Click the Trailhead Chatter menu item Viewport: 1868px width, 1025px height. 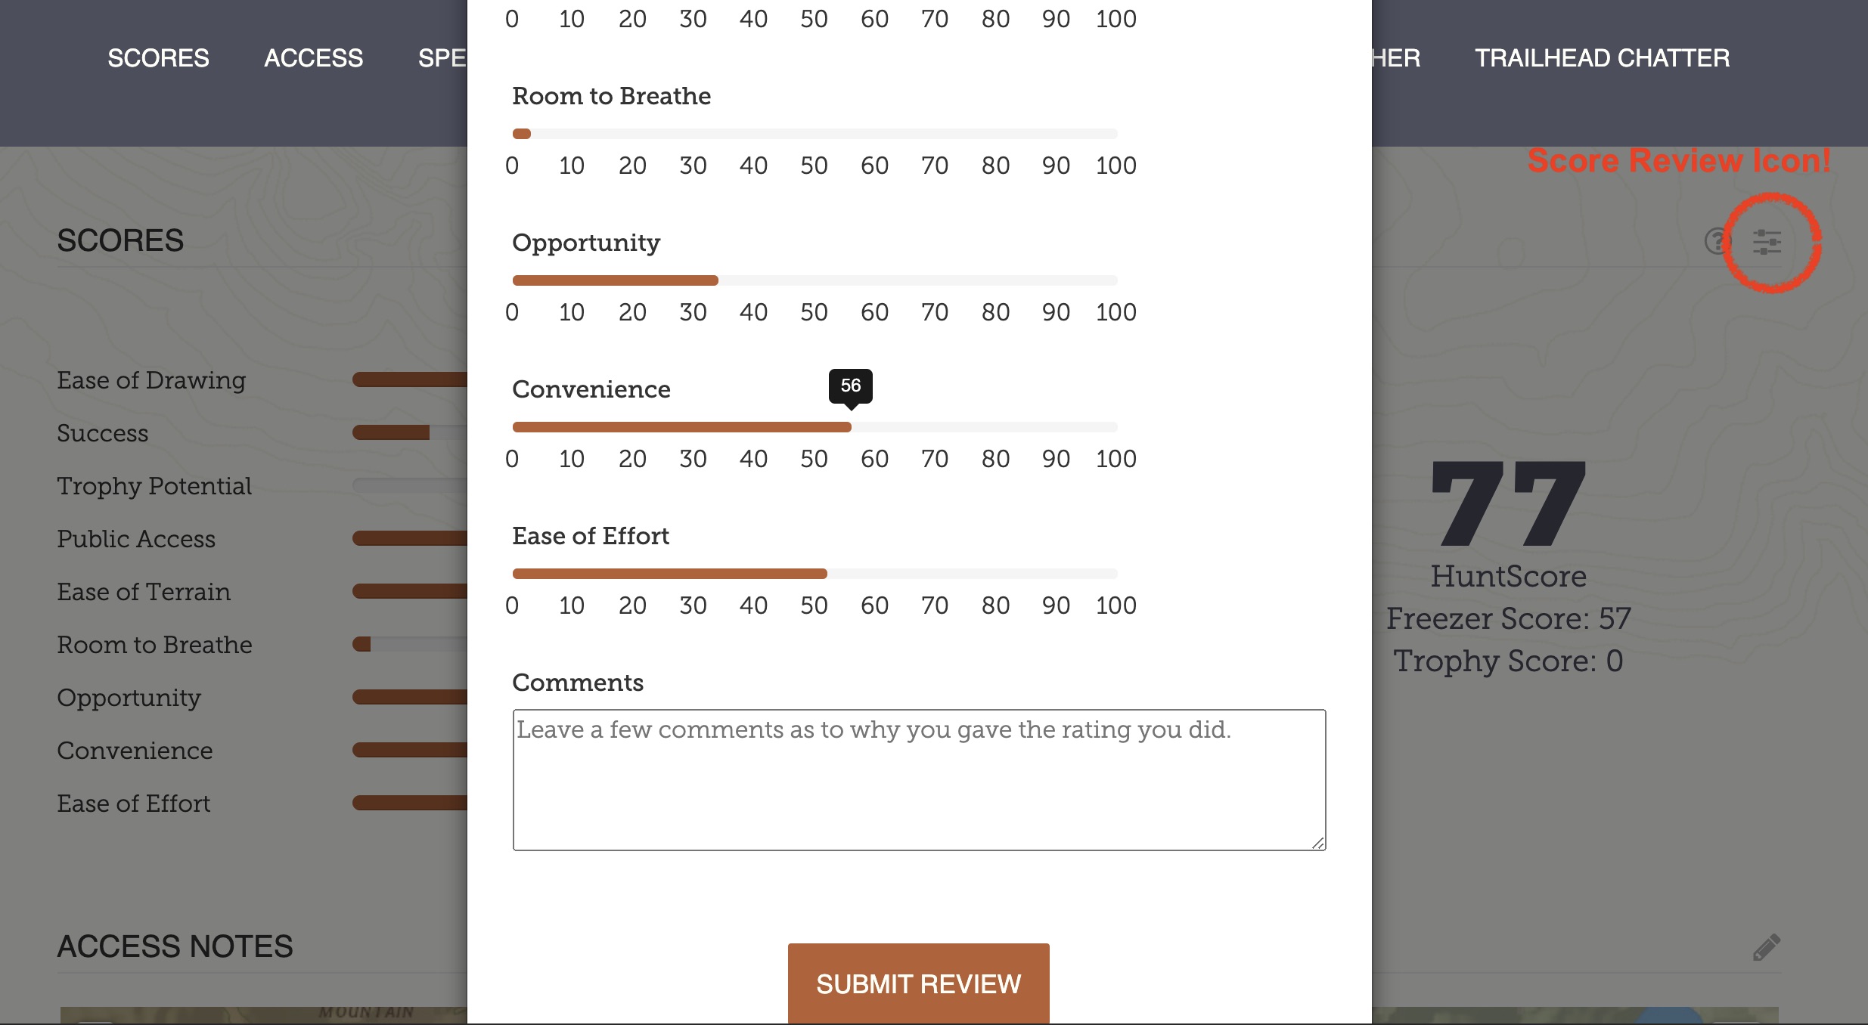[1602, 57]
